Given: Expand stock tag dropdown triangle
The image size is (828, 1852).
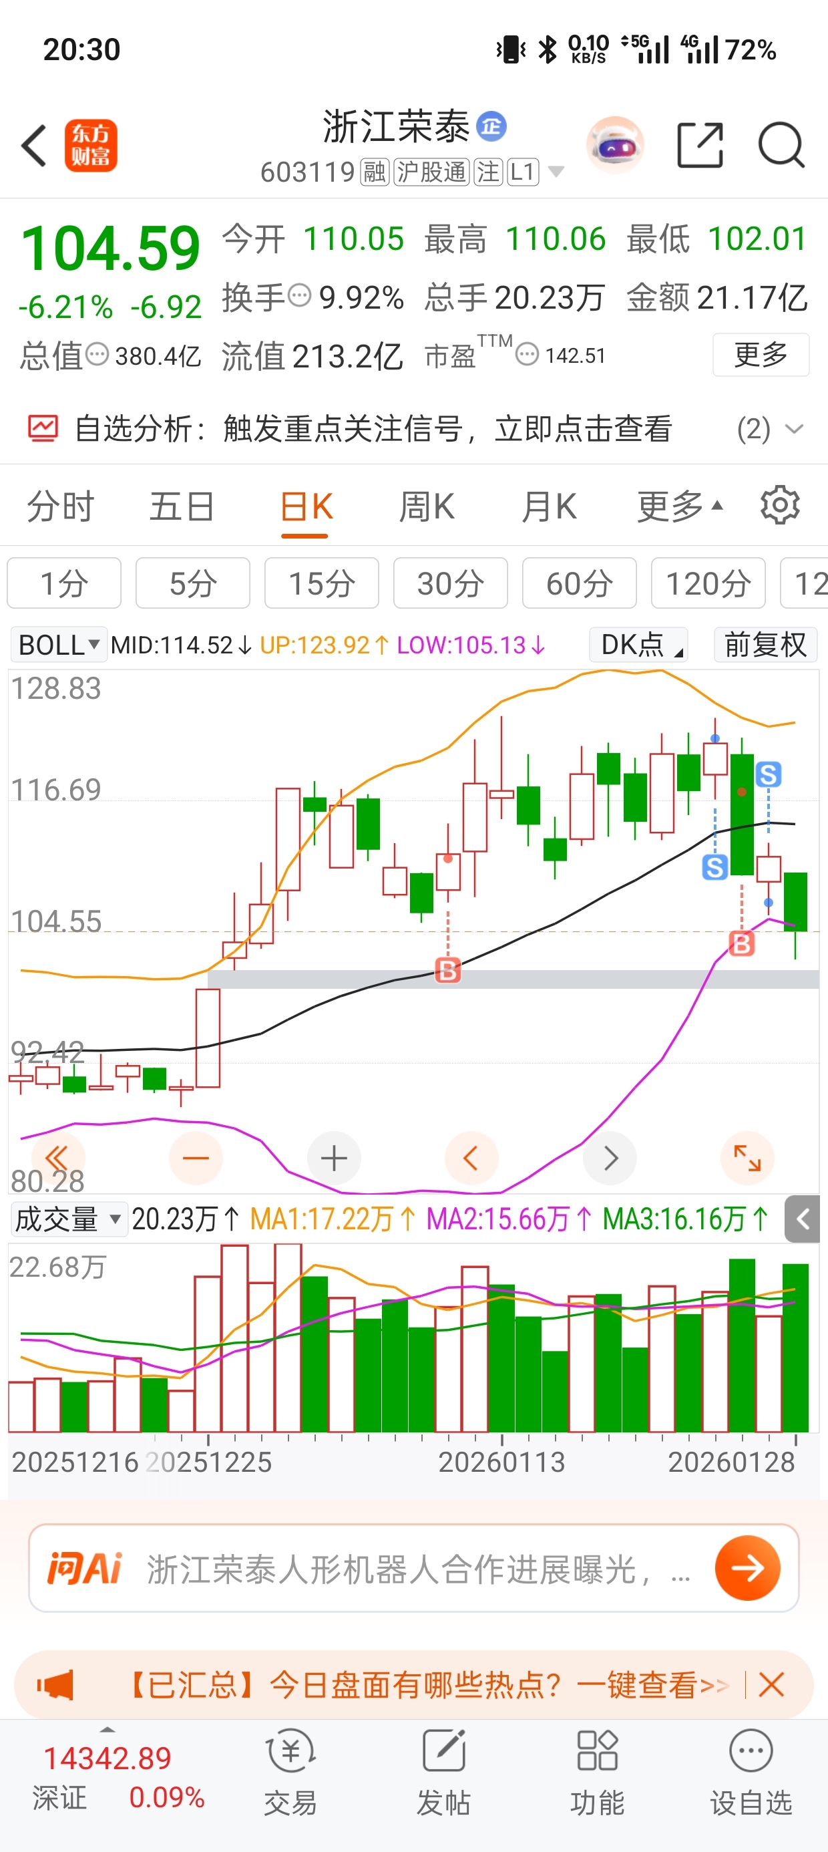Looking at the screenshot, I should tap(556, 172).
